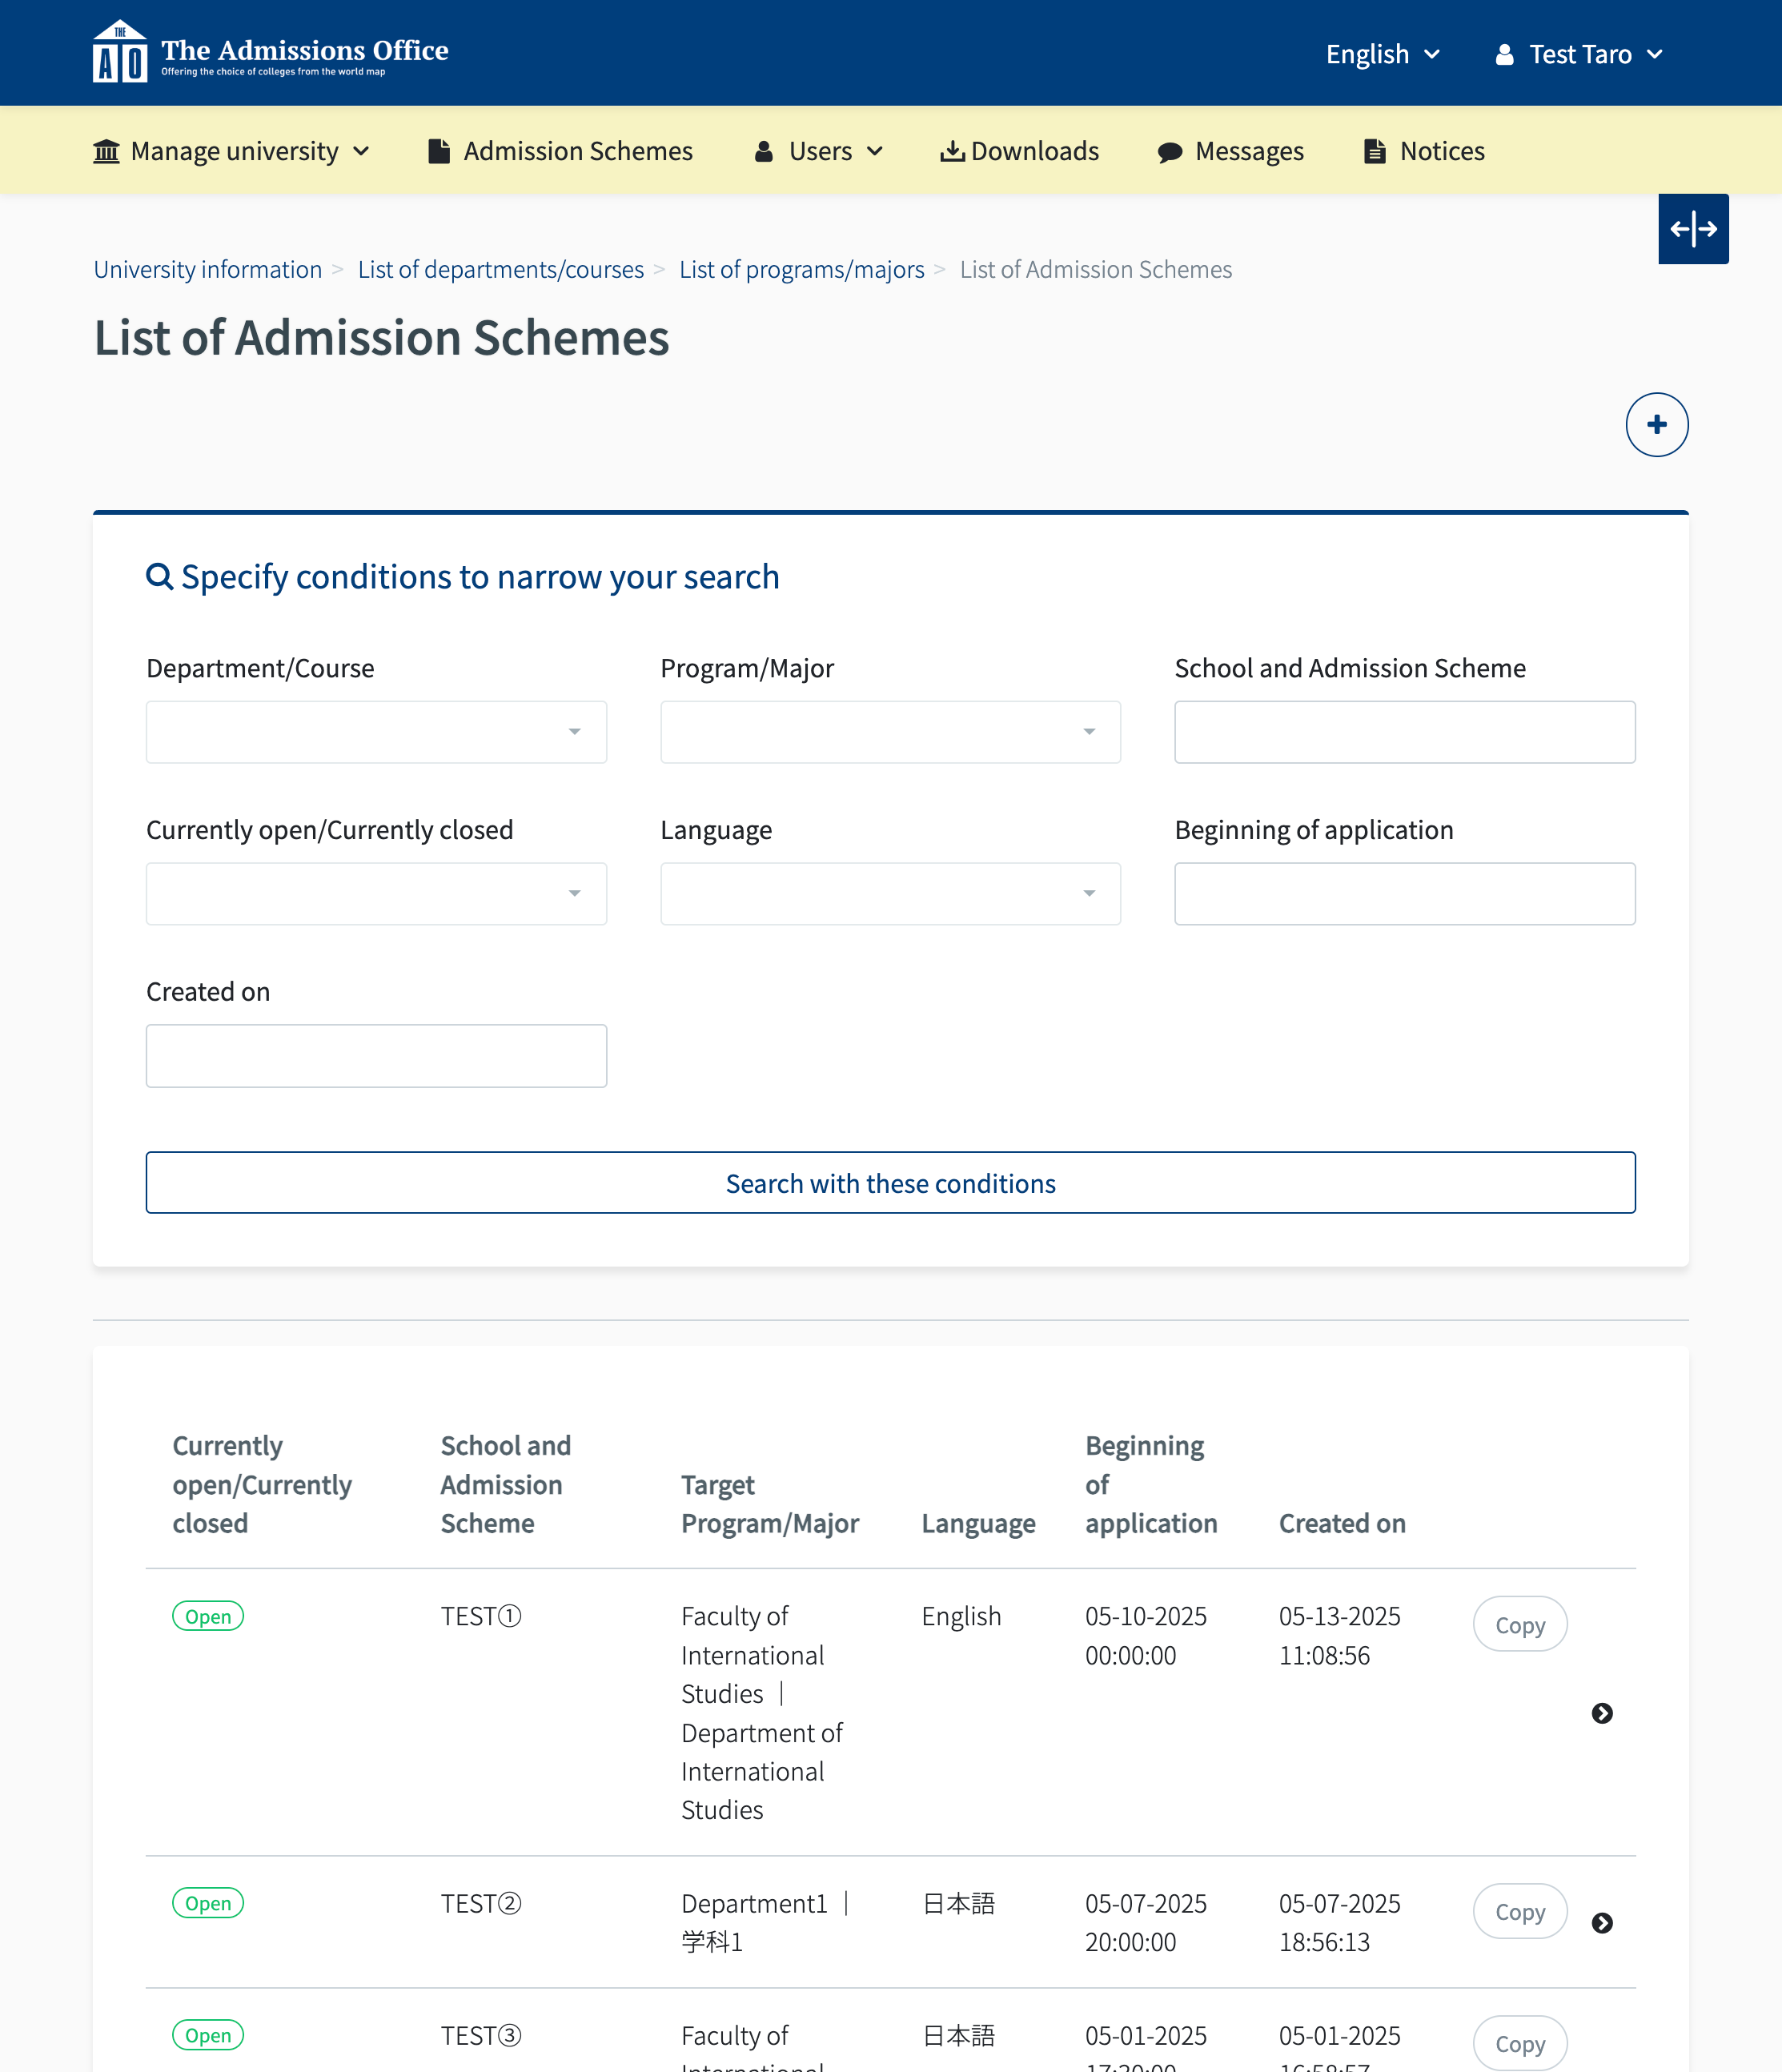Expand the Users menu
Viewport: 1782px width, 2072px height.
tap(819, 151)
